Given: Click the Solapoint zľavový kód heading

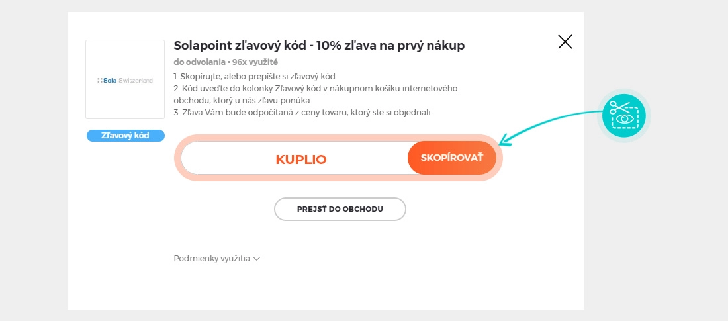Looking at the screenshot, I should coord(319,46).
